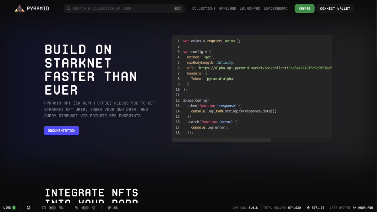This screenshot has width=377, height=212.
Task: Click the Pyramid API description paragraph
Action: pos(100,109)
